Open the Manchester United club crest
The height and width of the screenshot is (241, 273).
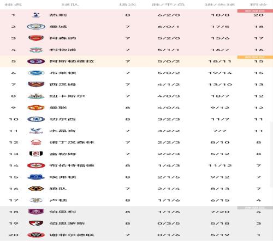[x=36, y=108]
